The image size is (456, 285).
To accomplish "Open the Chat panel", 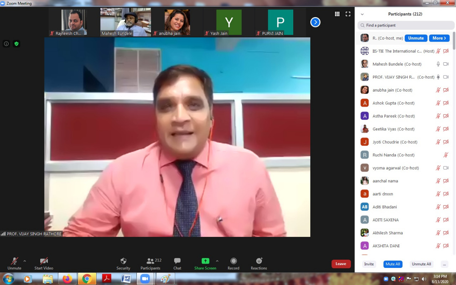I will point(177,261).
